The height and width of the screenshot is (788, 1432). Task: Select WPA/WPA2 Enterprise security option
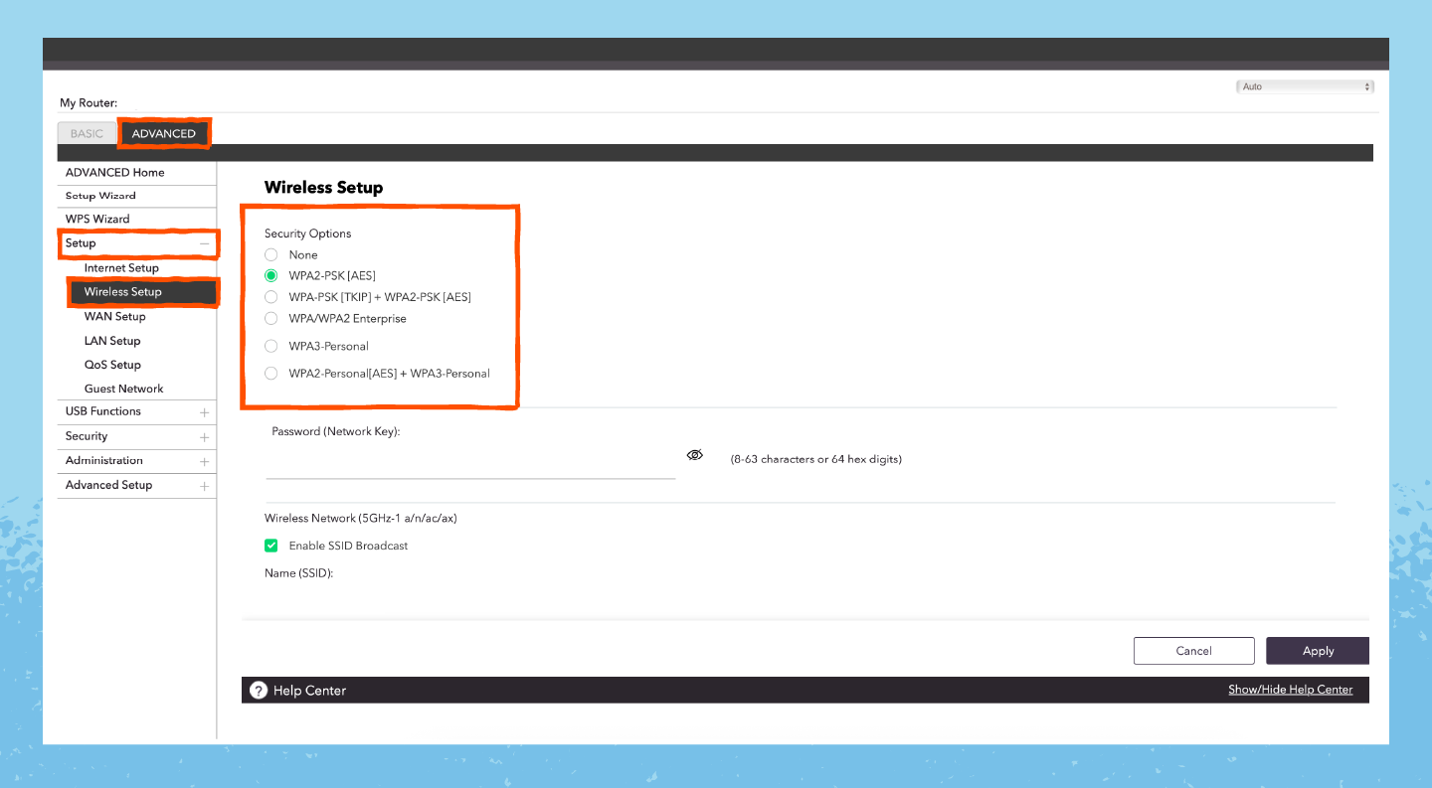271,319
